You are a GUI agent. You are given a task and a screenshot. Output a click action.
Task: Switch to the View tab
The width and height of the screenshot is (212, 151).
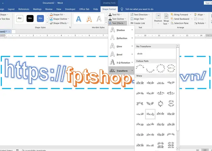[59, 9]
